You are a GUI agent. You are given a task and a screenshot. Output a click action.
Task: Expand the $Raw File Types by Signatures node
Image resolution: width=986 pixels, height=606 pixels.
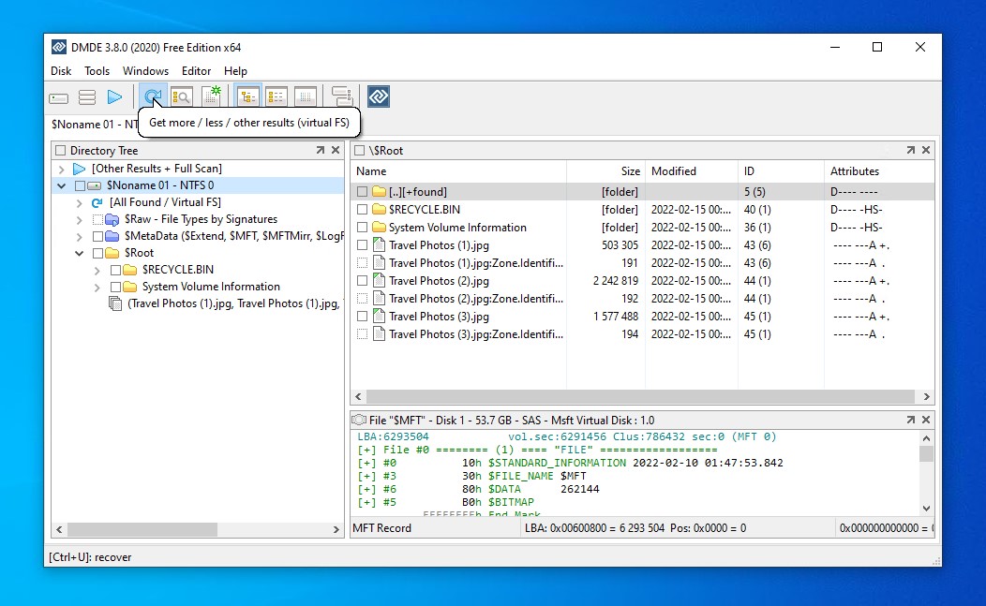click(x=79, y=219)
